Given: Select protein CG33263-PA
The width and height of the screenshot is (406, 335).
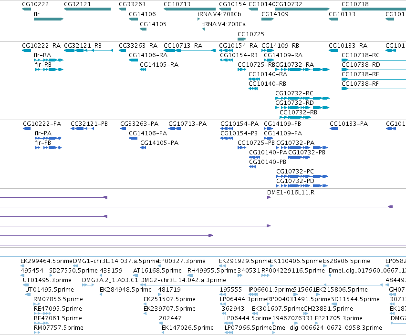Looking at the screenshot, I should click(x=139, y=124).
